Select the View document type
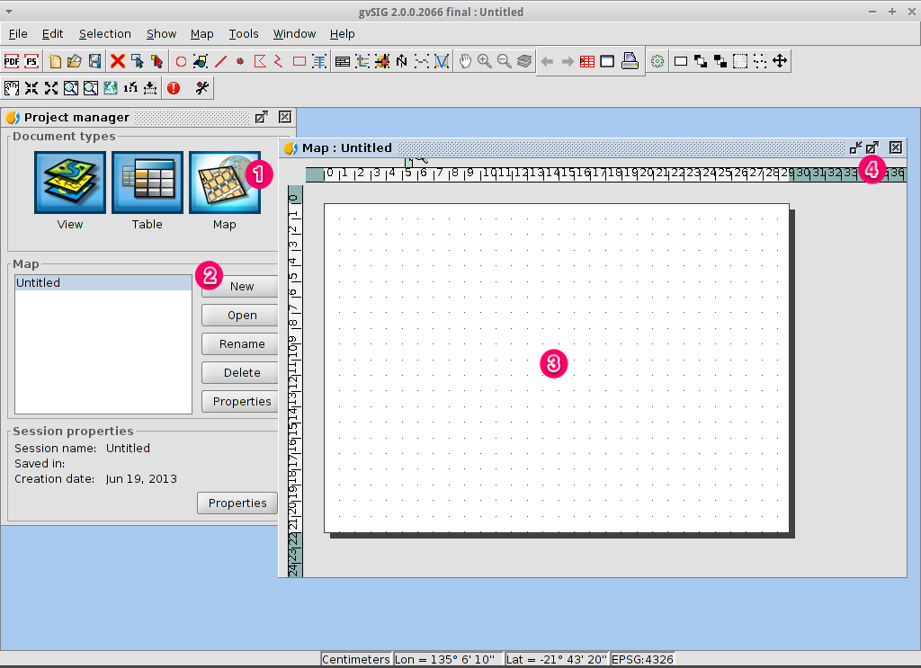Screen dimensions: 921x668 pyautogui.click(x=70, y=183)
